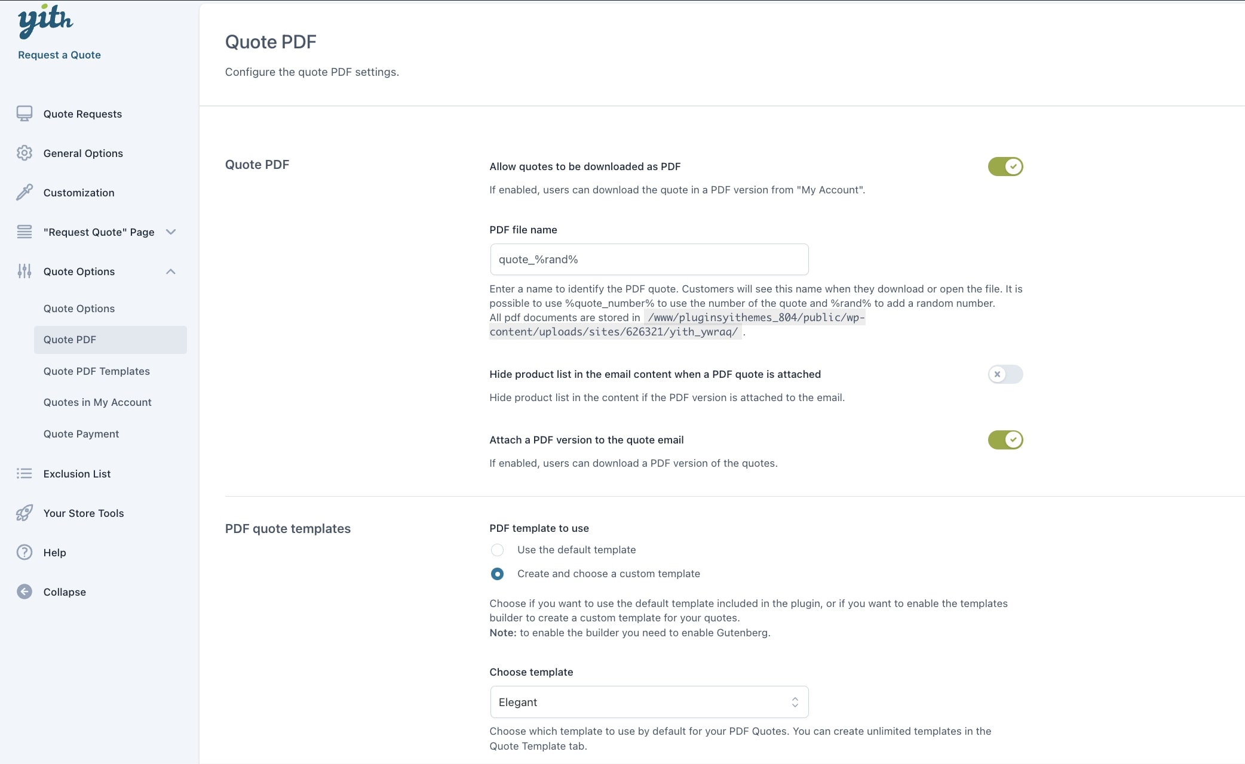Click the Customization eyedropper icon
The width and height of the screenshot is (1245, 764).
click(24, 192)
